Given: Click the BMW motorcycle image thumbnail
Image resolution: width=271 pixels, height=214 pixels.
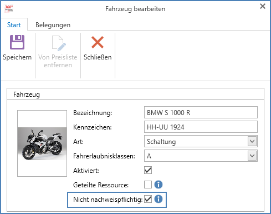Looking at the screenshot, I should coord(42,143).
